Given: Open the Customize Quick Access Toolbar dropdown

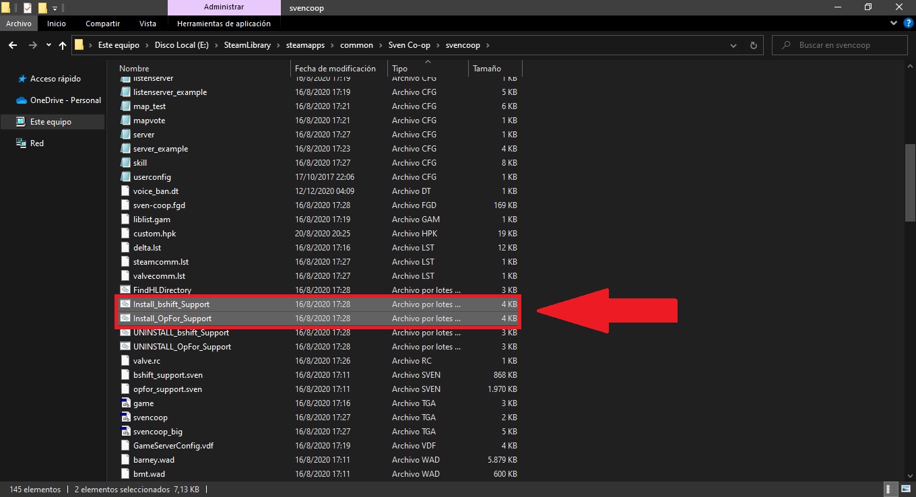Looking at the screenshot, I should point(55,8).
